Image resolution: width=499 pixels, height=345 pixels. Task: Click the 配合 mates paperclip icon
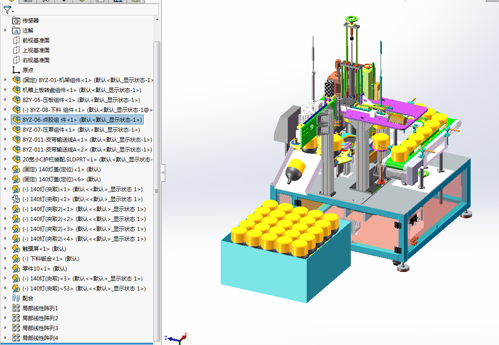pyautogui.click(x=16, y=298)
